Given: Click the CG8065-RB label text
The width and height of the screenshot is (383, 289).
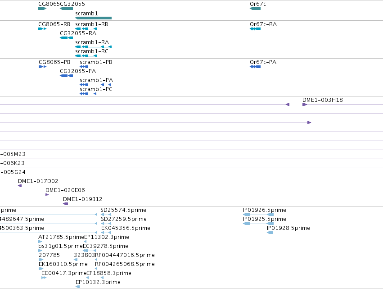Looking at the screenshot, I should pyautogui.click(x=54, y=24).
